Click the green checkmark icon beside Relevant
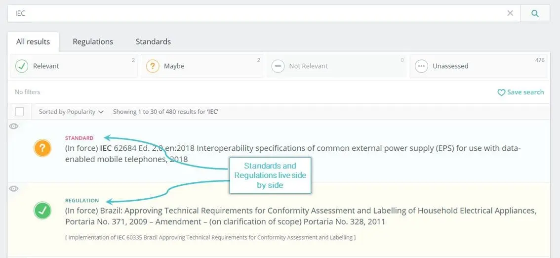 pyautogui.click(x=22, y=66)
